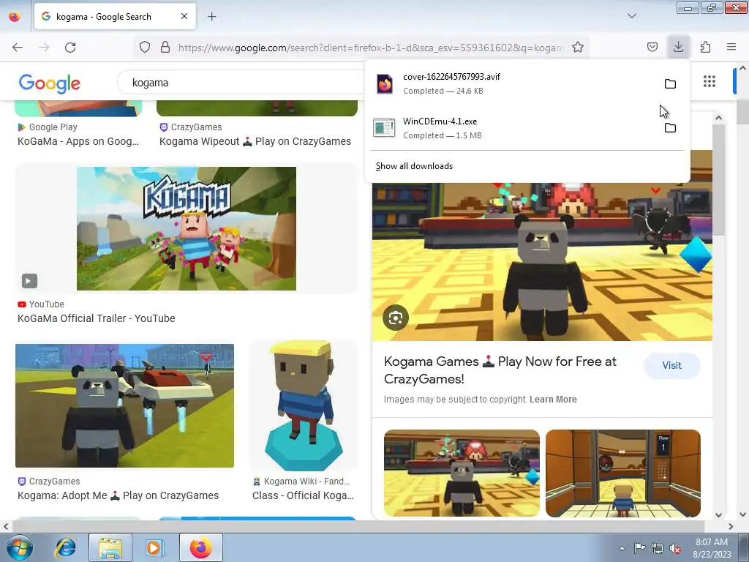Viewport: 749px width, 562px height.
Task: Show WinCDEmu-4.1.exe in its folder
Action: tap(670, 127)
